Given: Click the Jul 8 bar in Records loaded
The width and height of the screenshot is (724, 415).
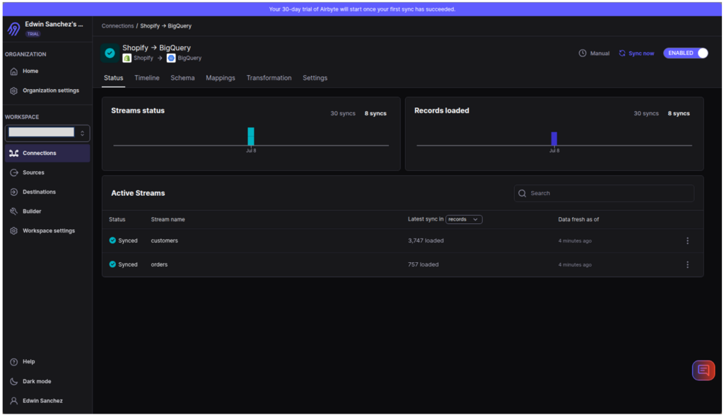Looking at the screenshot, I should point(554,139).
